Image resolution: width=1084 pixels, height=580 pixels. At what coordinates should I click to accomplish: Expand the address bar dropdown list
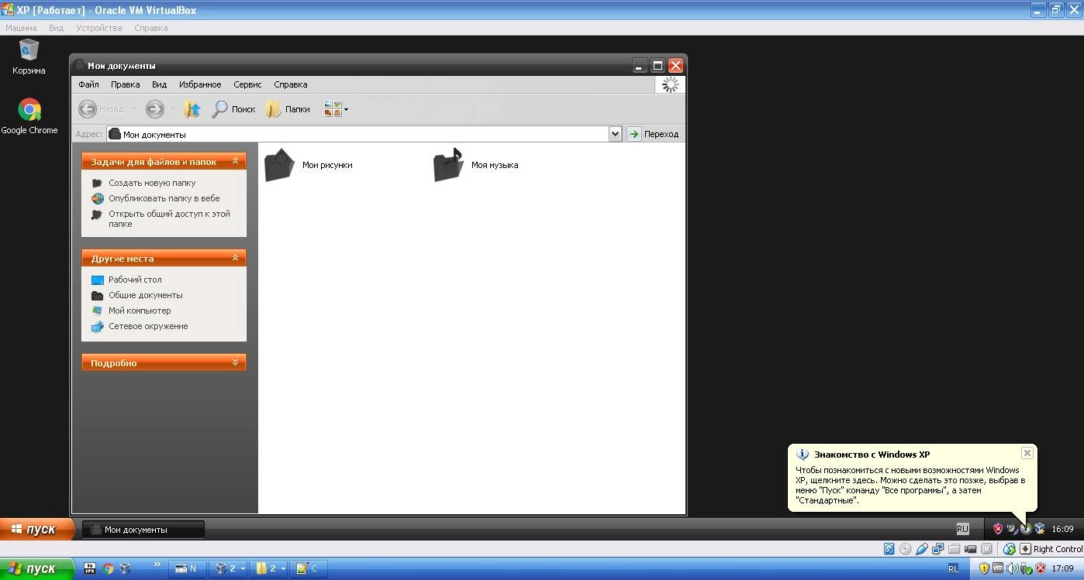click(616, 134)
